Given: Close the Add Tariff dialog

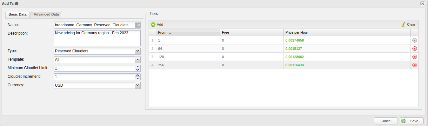Looking at the screenshot, I should pyautogui.click(x=423, y=3).
